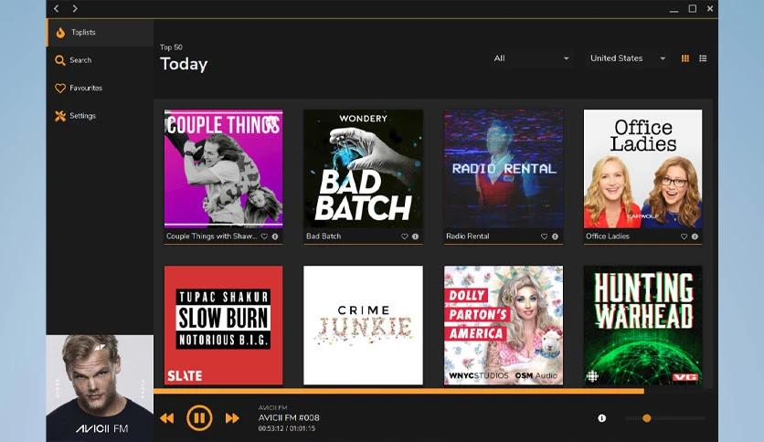Open the United States country dropdown
Viewport: 764px width, 442px height.
click(x=628, y=58)
